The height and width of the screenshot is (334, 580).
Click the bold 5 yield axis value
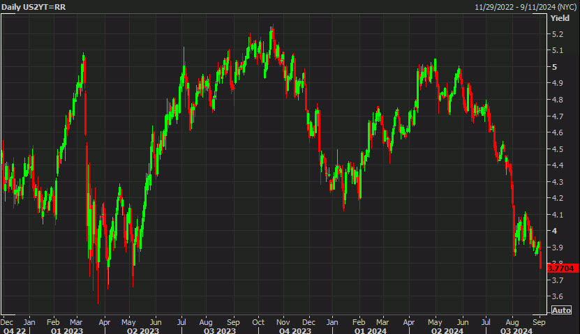pyautogui.click(x=554, y=67)
